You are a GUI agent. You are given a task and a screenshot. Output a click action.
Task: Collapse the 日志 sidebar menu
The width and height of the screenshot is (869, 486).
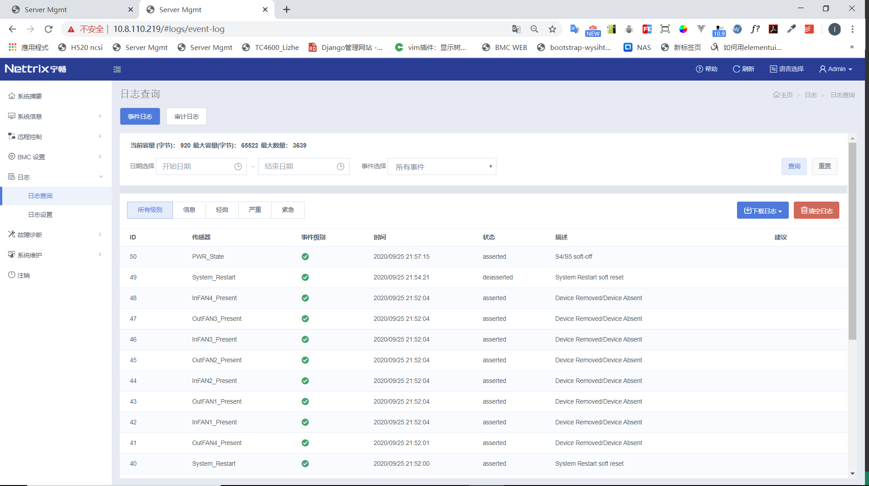56,177
